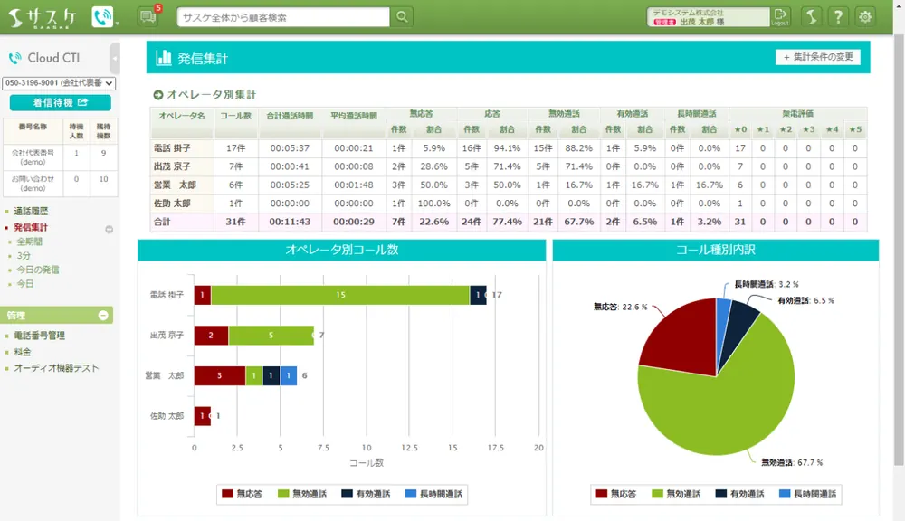Image resolution: width=905 pixels, height=521 pixels.
Task: Open the Cloud CTI phone icon menu
Action: (103, 17)
